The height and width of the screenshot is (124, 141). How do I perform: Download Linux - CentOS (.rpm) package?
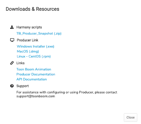(34, 56)
